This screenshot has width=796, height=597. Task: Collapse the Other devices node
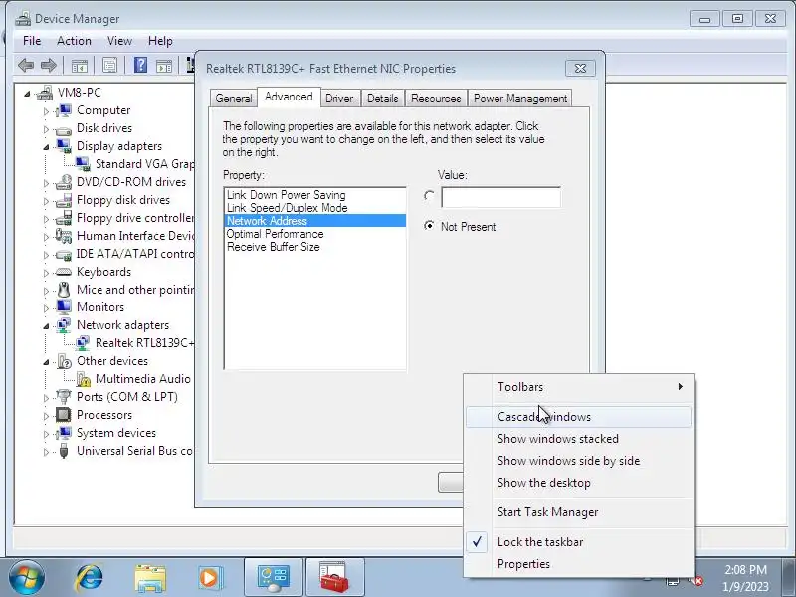pos(46,362)
